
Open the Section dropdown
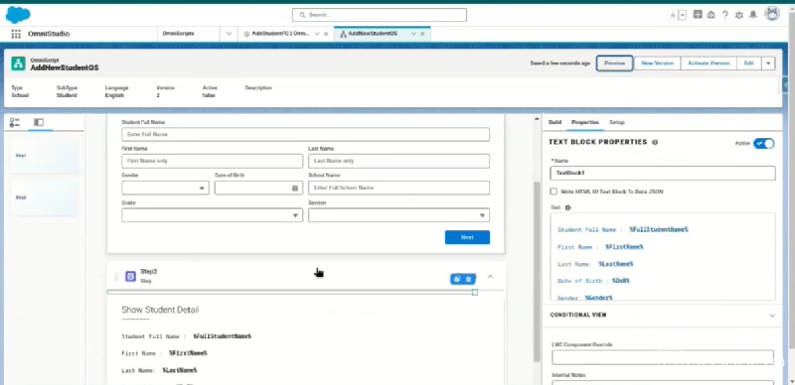(x=398, y=215)
